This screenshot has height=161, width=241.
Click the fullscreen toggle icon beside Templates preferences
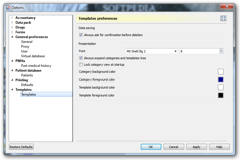click(x=223, y=18)
